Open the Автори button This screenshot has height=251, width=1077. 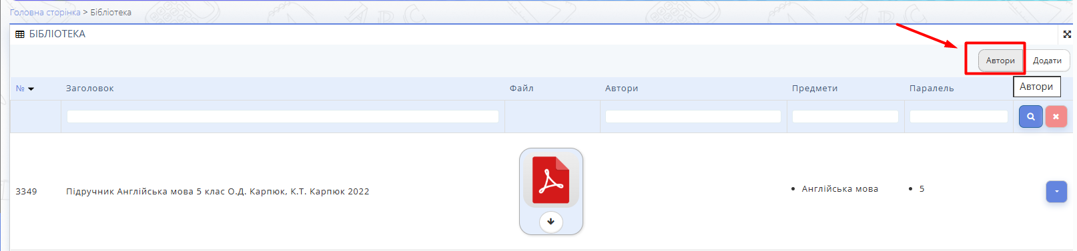[1000, 60]
